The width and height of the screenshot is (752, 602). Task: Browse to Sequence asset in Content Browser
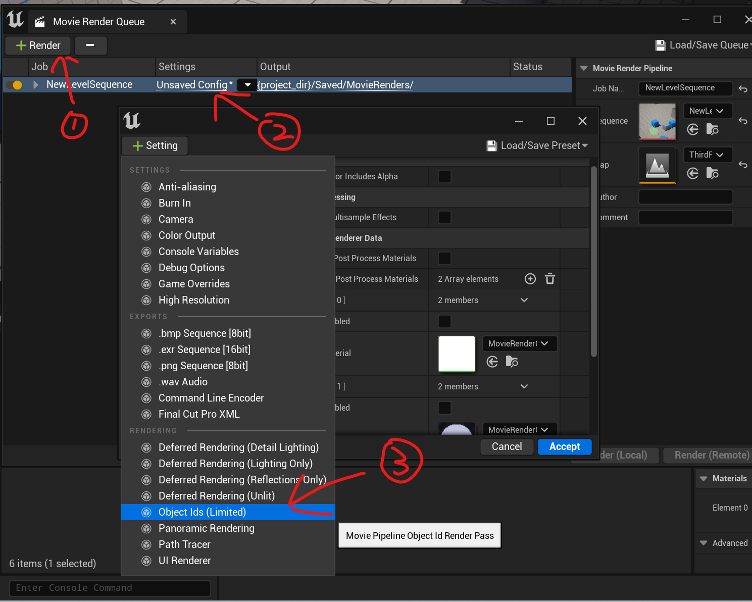pyautogui.click(x=713, y=129)
